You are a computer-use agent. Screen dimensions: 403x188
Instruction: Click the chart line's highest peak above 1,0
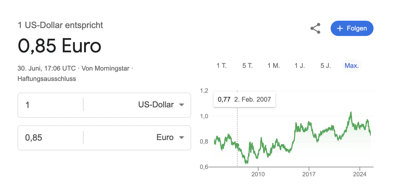pyautogui.click(x=351, y=112)
